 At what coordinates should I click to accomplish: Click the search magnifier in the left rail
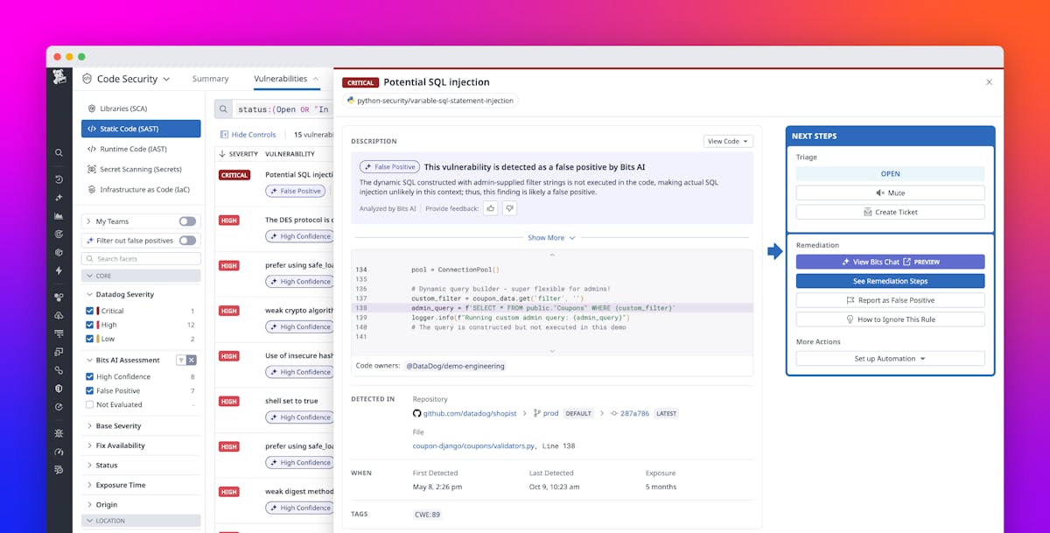pyautogui.click(x=58, y=151)
